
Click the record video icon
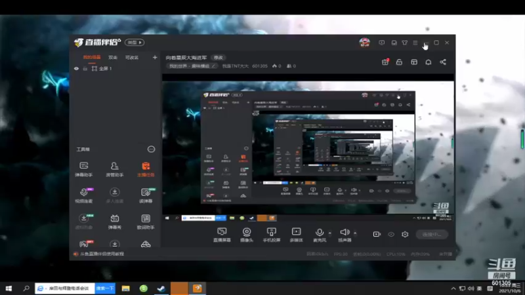point(377,234)
